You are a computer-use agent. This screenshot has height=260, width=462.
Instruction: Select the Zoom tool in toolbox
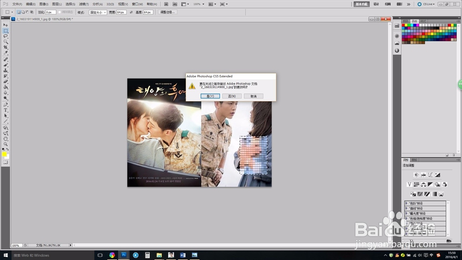point(6,144)
